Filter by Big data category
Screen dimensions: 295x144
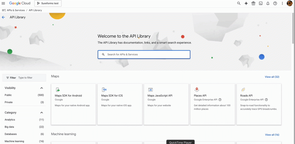[24, 127]
